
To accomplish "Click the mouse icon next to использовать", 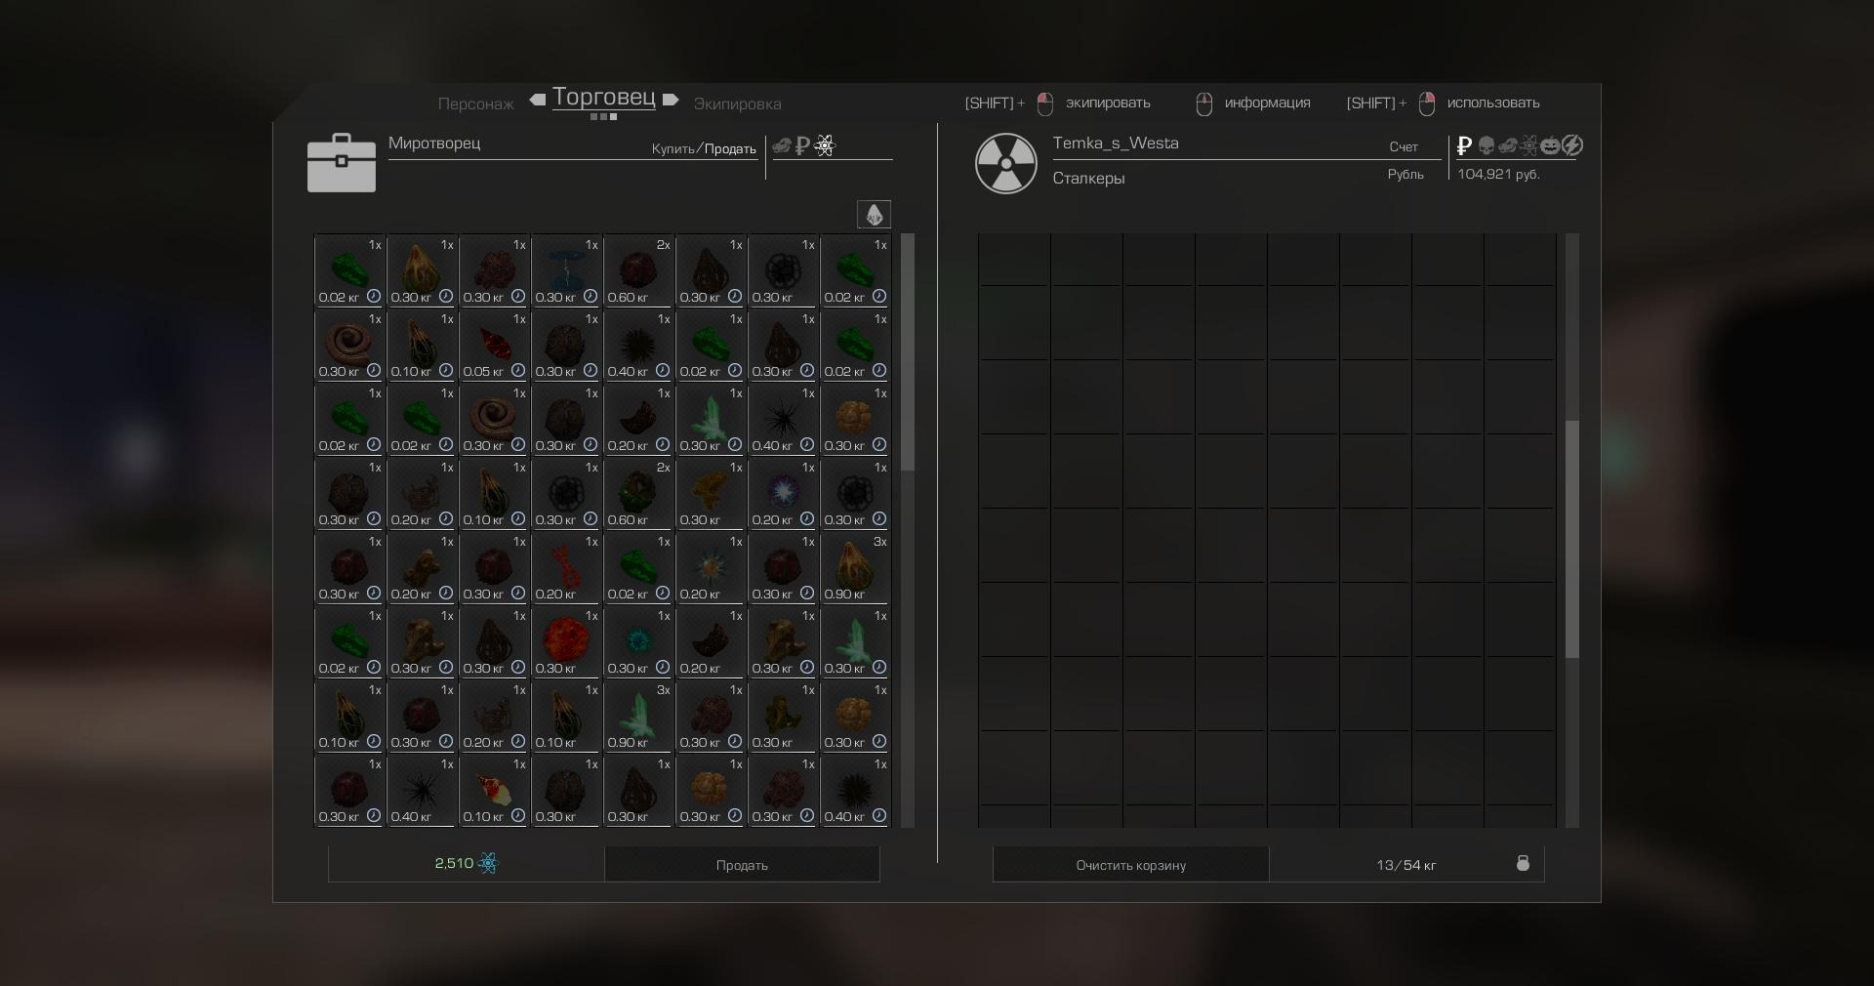I will (1427, 103).
